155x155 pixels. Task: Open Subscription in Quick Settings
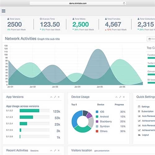coord(146,111)
